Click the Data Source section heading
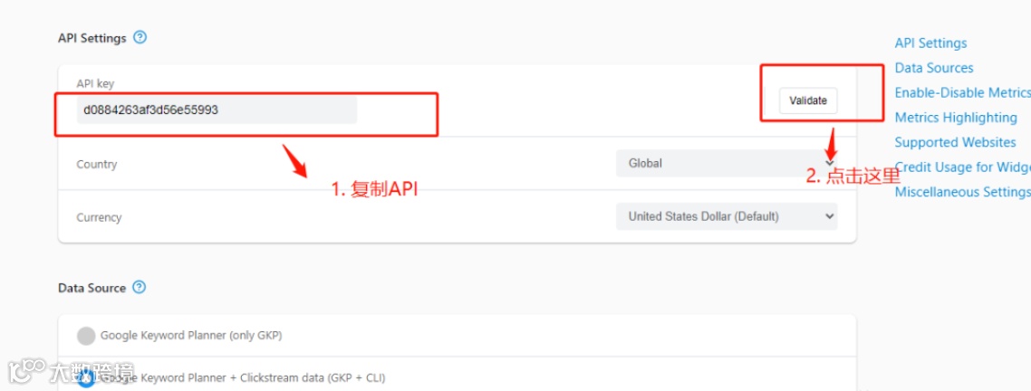The height and width of the screenshot is (391, 1031). (92, 288)
